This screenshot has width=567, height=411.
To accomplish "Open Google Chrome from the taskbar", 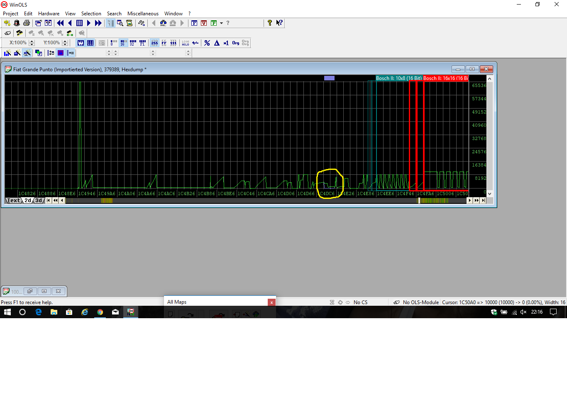I will [x=100, y=312].
